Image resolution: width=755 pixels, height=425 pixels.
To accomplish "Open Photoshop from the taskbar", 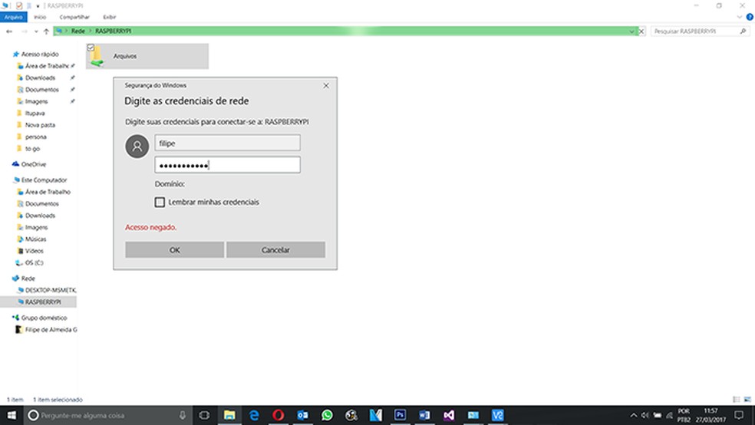I will click(x=400, y=415).
